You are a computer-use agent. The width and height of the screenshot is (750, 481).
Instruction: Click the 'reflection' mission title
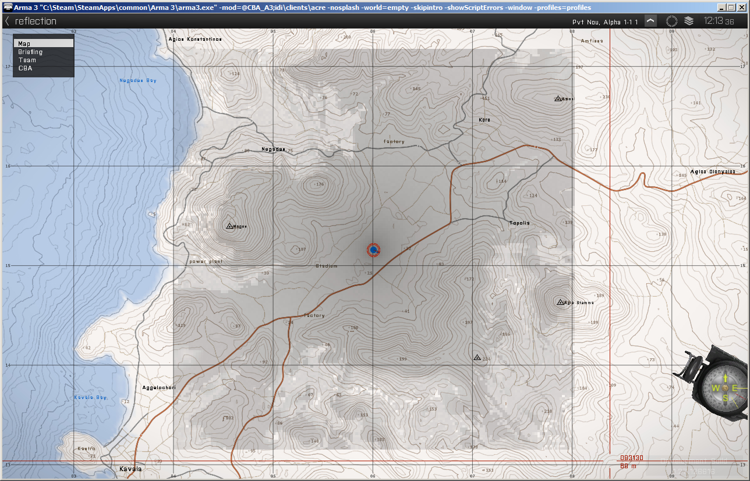point(36,22)
